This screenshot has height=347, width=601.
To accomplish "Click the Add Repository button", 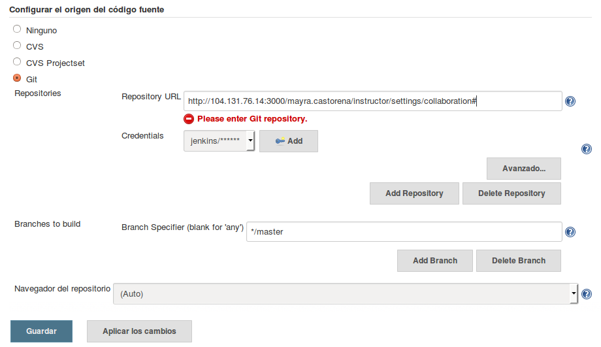I will (414, 193).
